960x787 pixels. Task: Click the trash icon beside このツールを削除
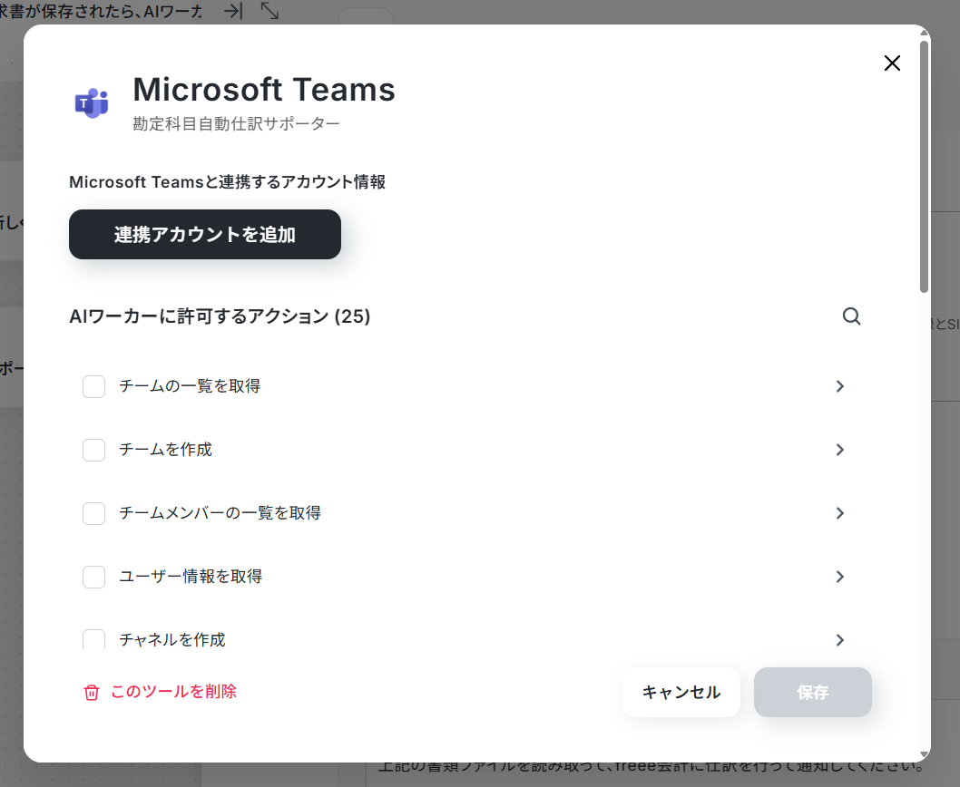point(92,692)
